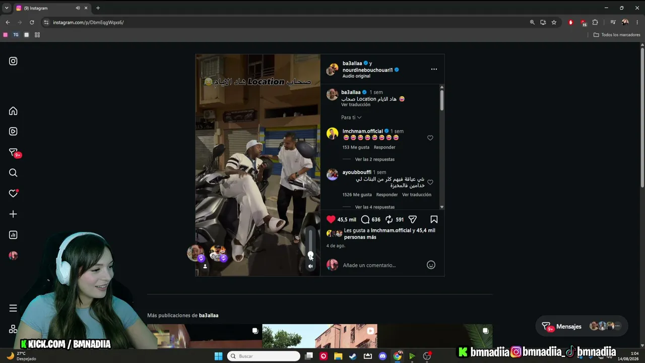Image resolution: width=645 pixels, height=363 pixels.
Task: Open the Chrome profile avatar
Action: point(625,22)
